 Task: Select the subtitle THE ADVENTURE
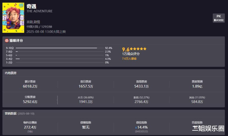pos(39,11)
